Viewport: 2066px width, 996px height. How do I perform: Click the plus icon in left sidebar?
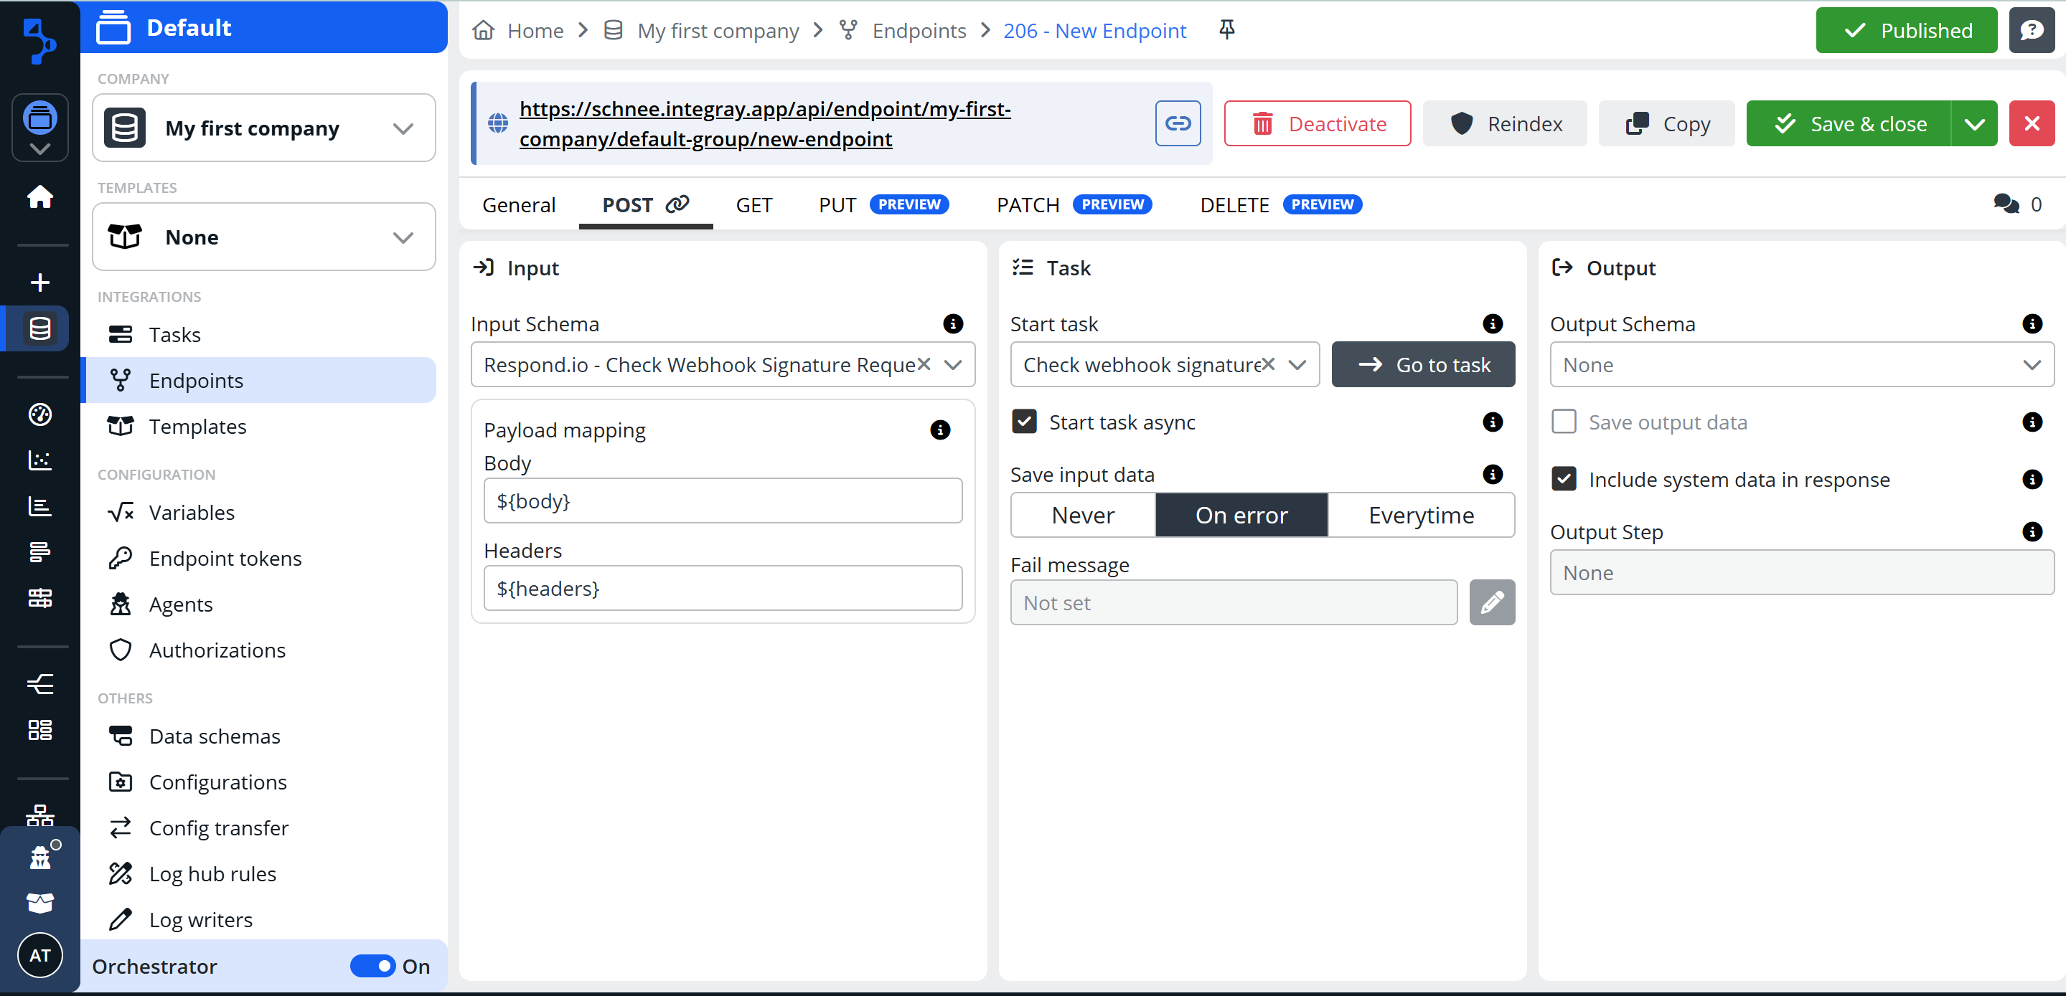[x=39, y=282]
